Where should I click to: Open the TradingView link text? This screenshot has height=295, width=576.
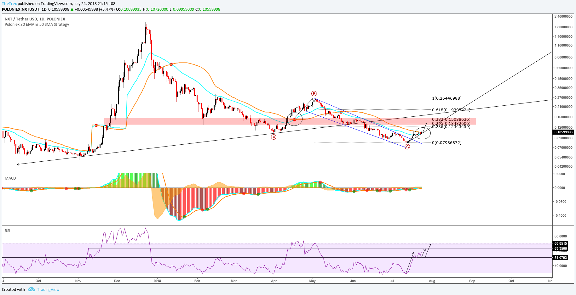(48, 289)
